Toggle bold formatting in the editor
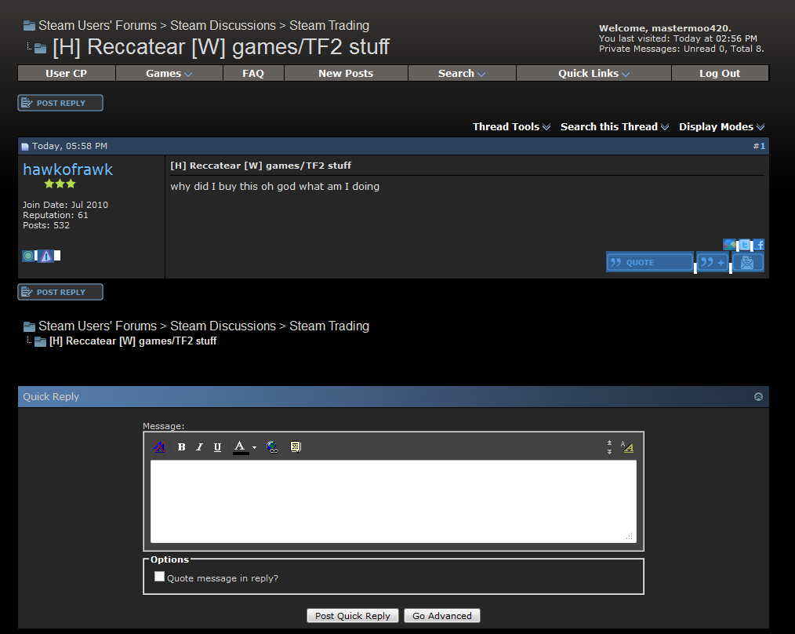 pyautogui.click(x=181, y=446)
